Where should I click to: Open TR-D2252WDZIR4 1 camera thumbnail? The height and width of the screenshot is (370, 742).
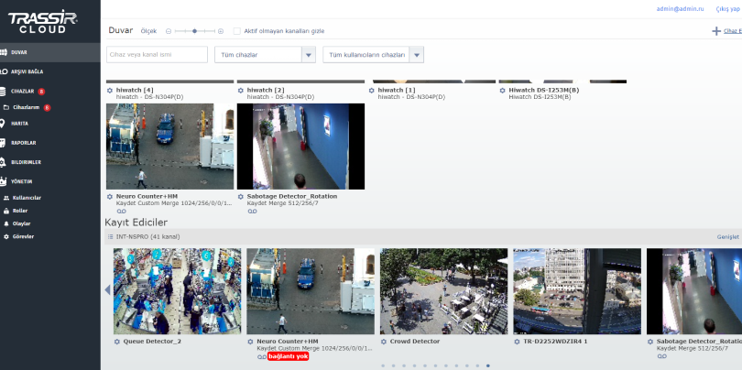577,291
